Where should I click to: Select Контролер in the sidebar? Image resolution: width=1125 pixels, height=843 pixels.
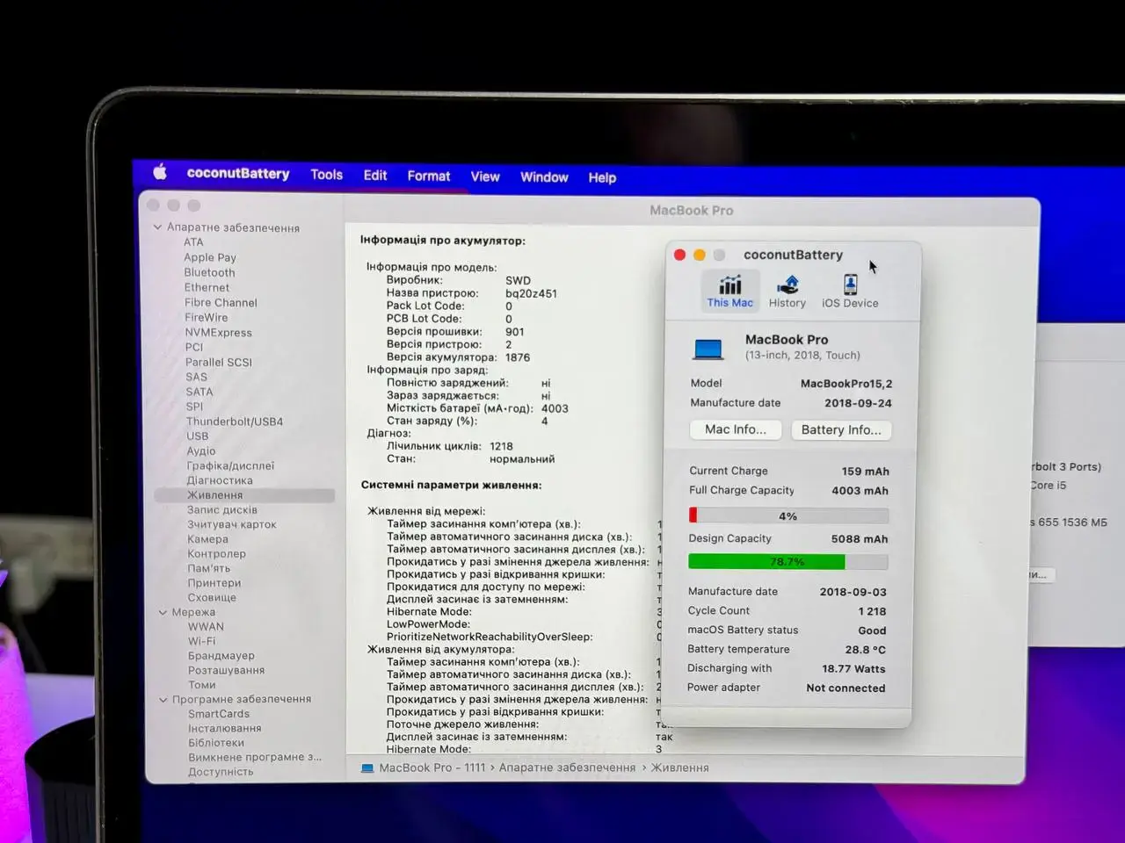click(x=217, y=553)
